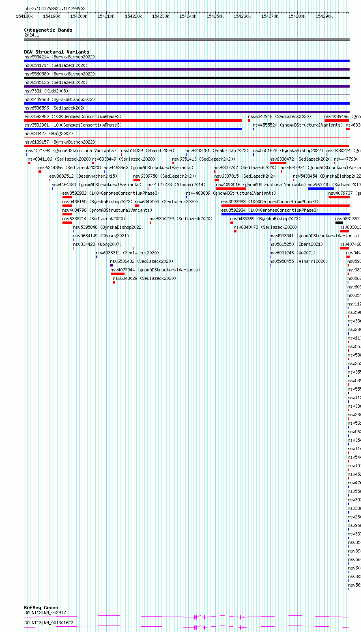Select the nsv6338714 (Sedlazeck2020) label
Viewport: 361px width, 632px height.
tap(94, 219)
